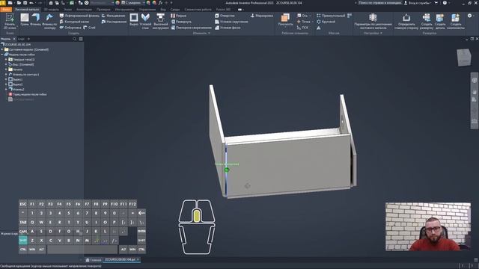Open the material combo box in the title bar
This screenshot has height=269, width=479.
[x=103, y=3]
